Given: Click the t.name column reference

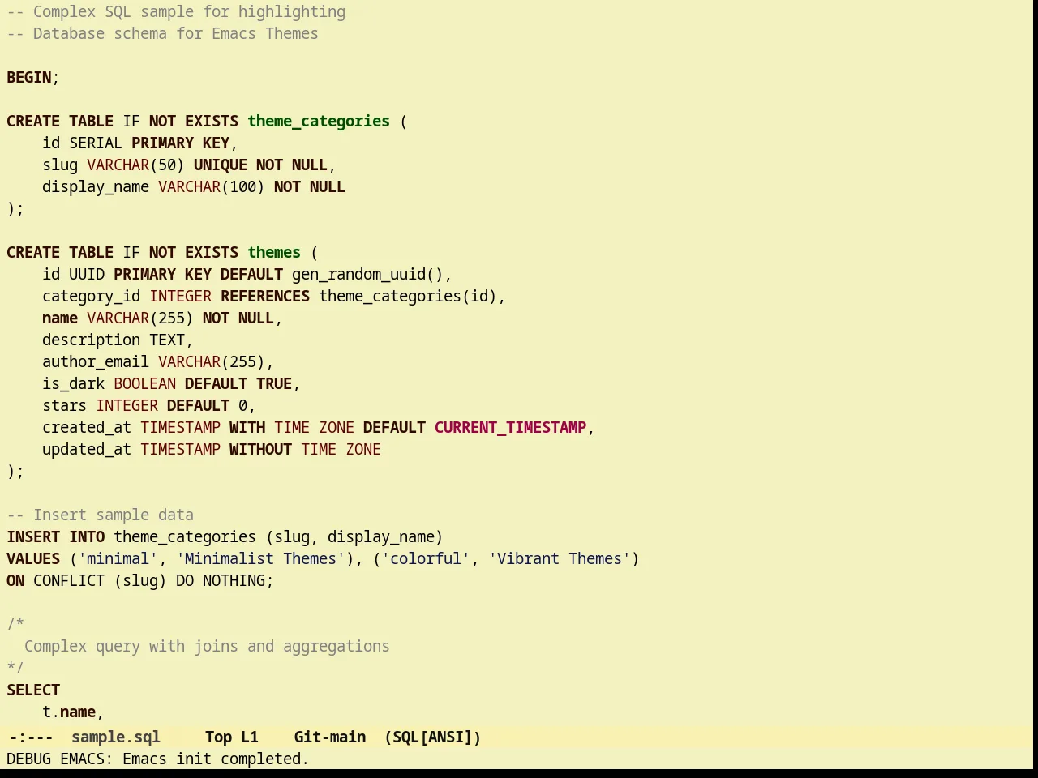Looking at the screenshot, I should click(69, 712).
